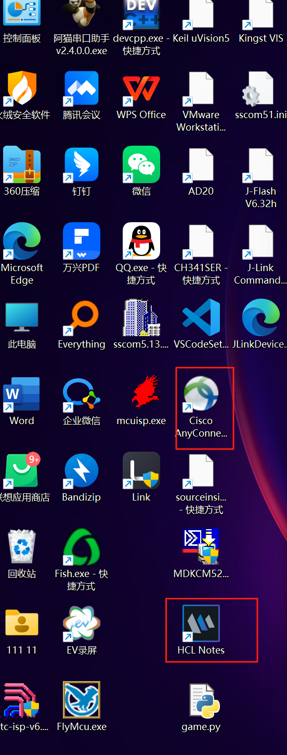Screen dimensions: 287x755
Task: Open WPS Office icon
Action: tap(141, 89)
